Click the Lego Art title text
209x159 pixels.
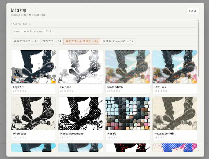click(x=18, y=87)
